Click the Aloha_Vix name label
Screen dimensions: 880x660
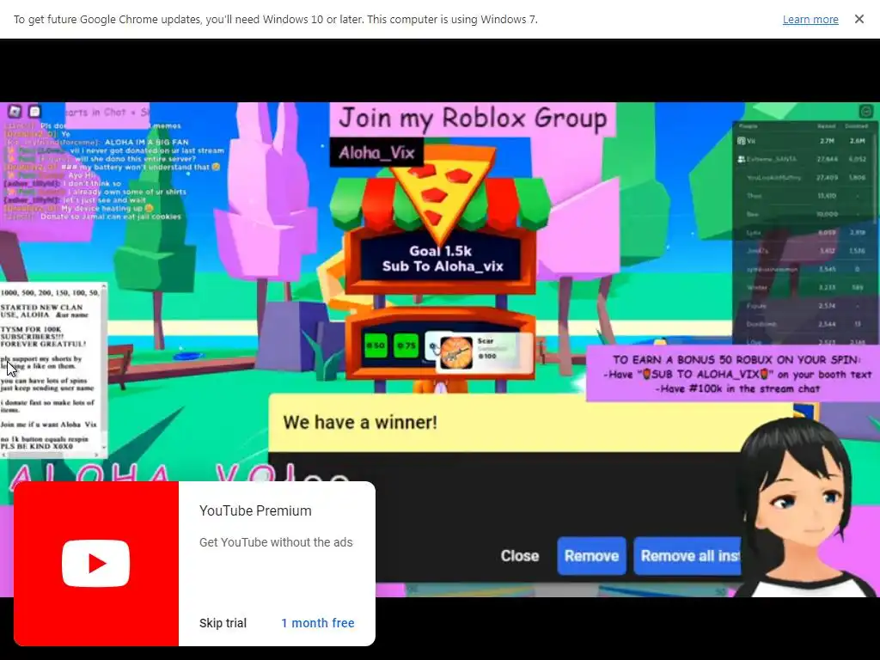[x=376, y=152]
